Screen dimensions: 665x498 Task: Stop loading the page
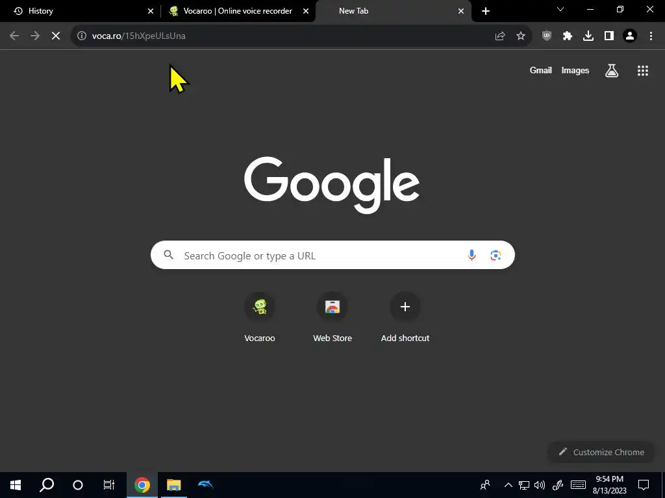coord(56,36)
